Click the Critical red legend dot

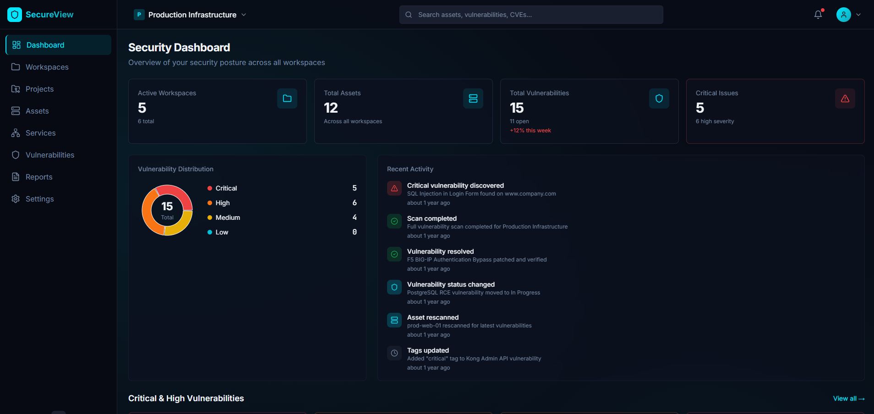pos(210,188)
